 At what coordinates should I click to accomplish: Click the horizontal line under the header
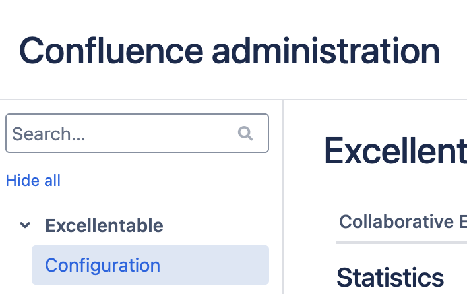pyautogui.click(x=233, y=100)
